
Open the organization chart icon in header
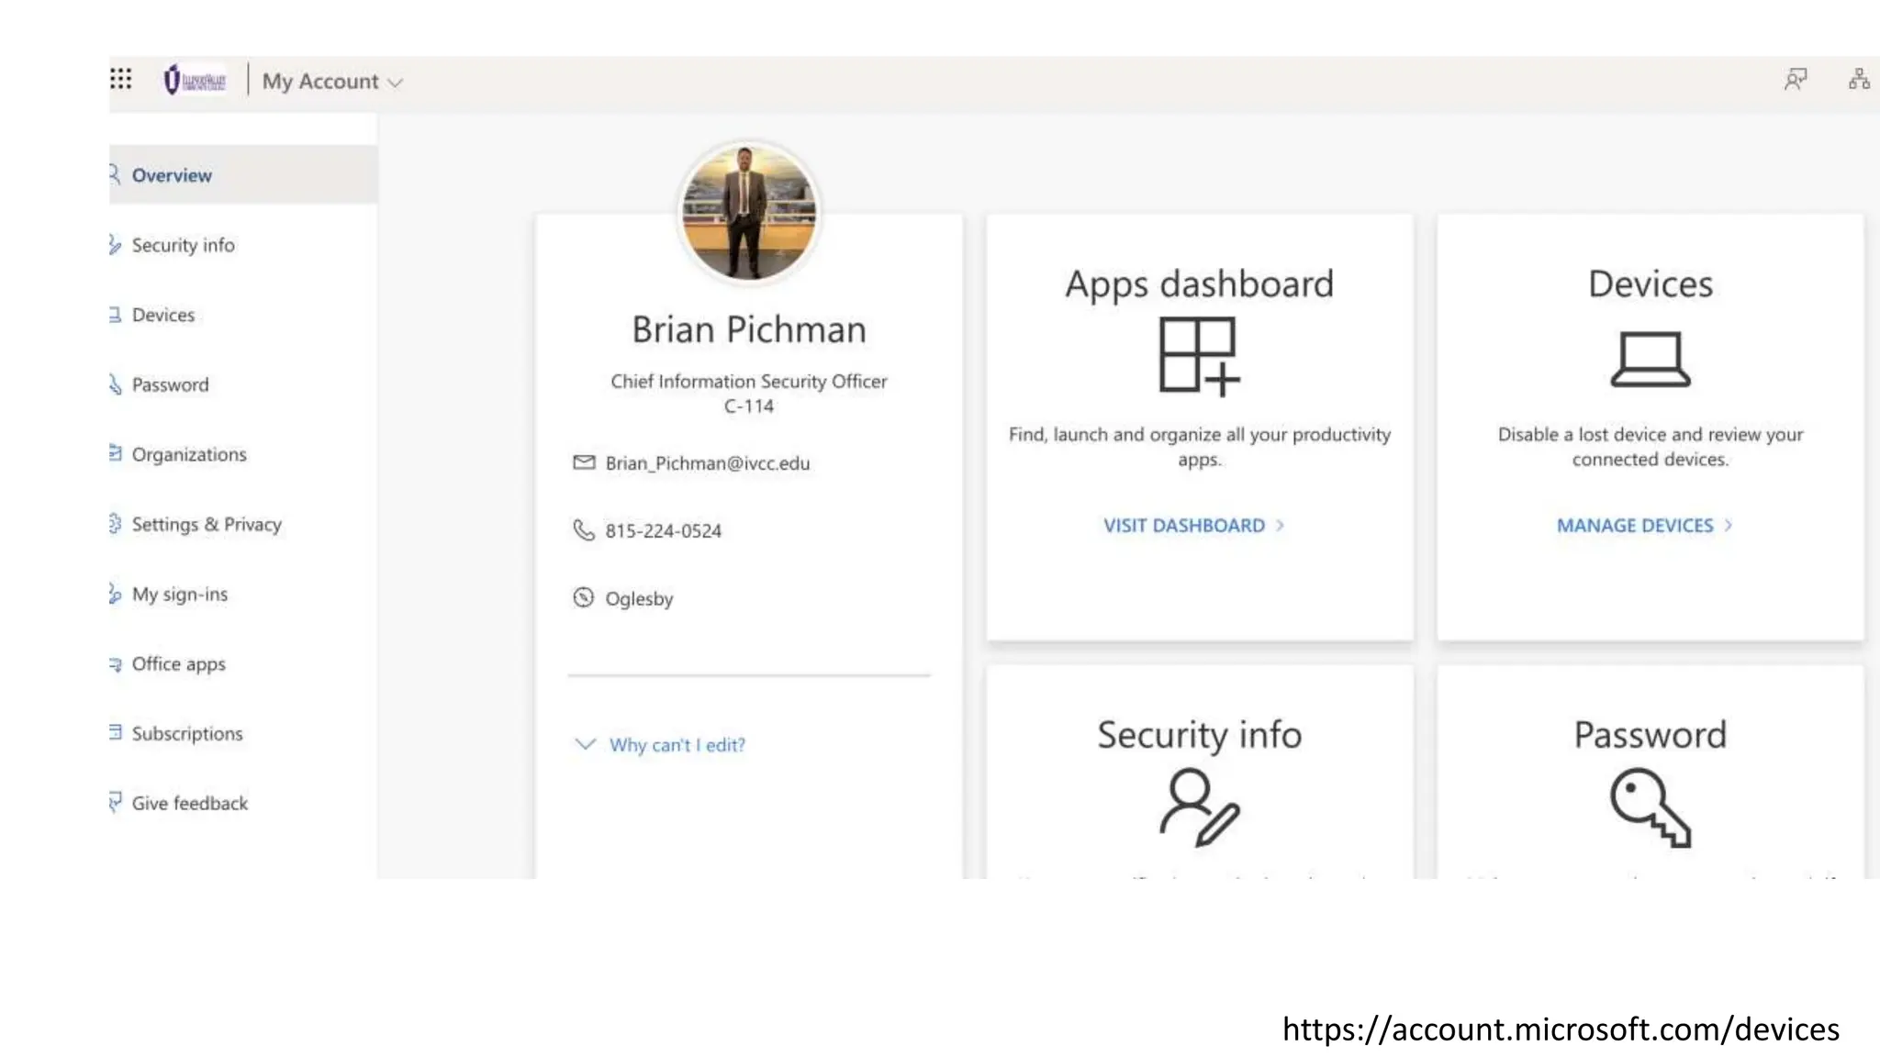pos(1859,80)
